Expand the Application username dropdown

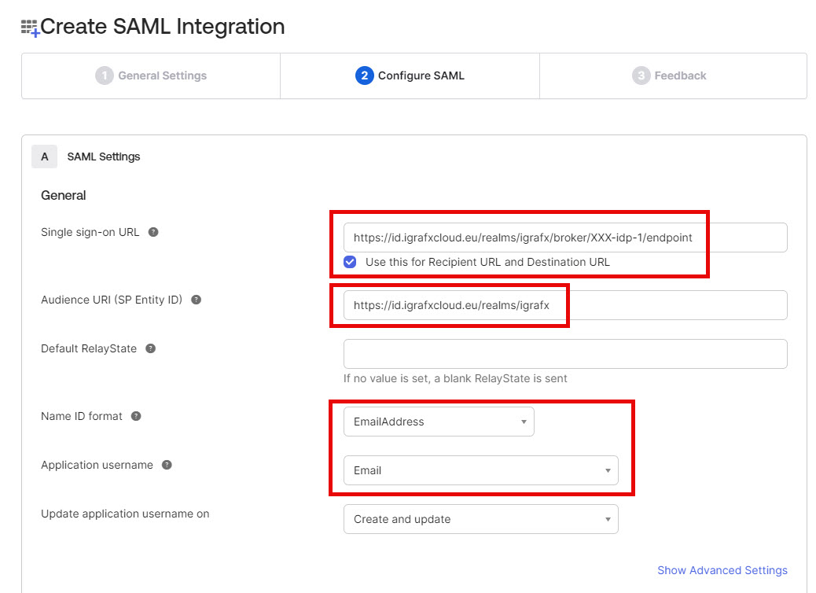[480, 470]
